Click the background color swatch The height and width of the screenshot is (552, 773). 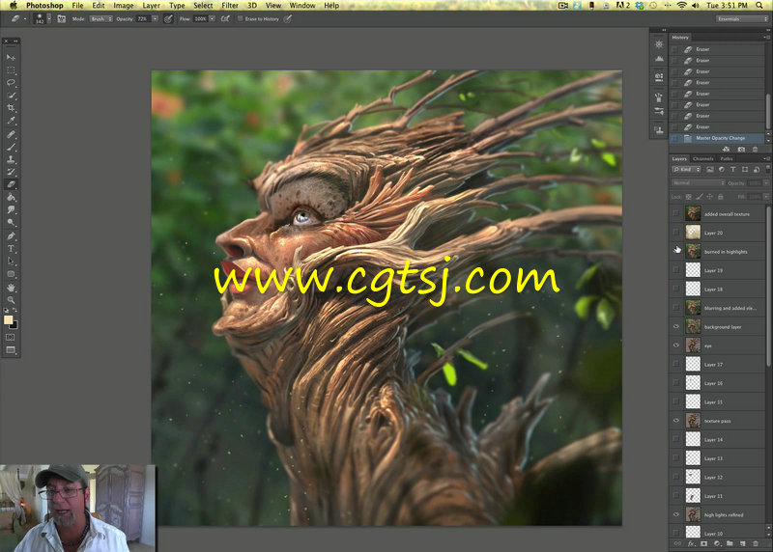tap(15, 325)
